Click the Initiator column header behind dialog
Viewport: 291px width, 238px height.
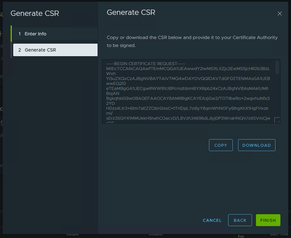click(156, 234)
